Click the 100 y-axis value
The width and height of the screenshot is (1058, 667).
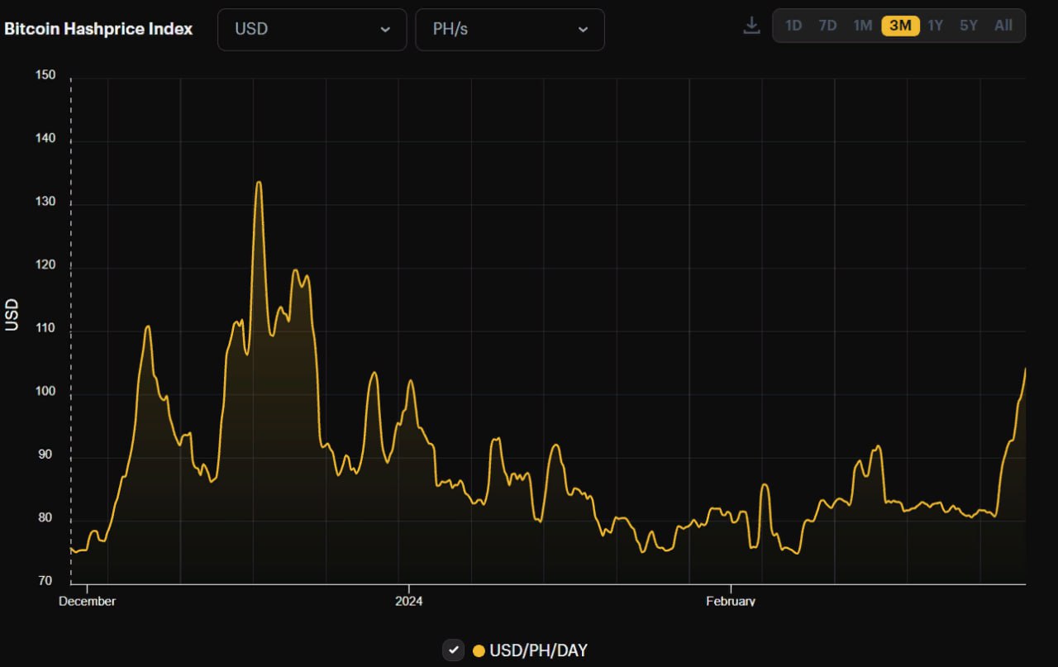point(46,391)
